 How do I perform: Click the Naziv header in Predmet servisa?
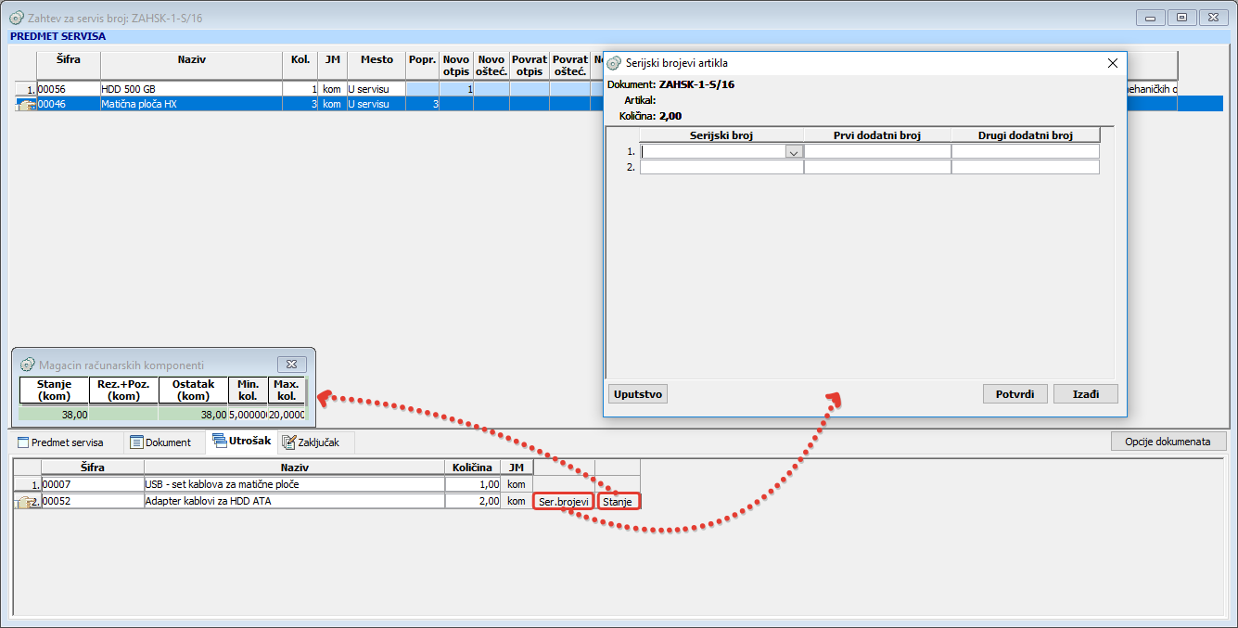coord(191,65)
